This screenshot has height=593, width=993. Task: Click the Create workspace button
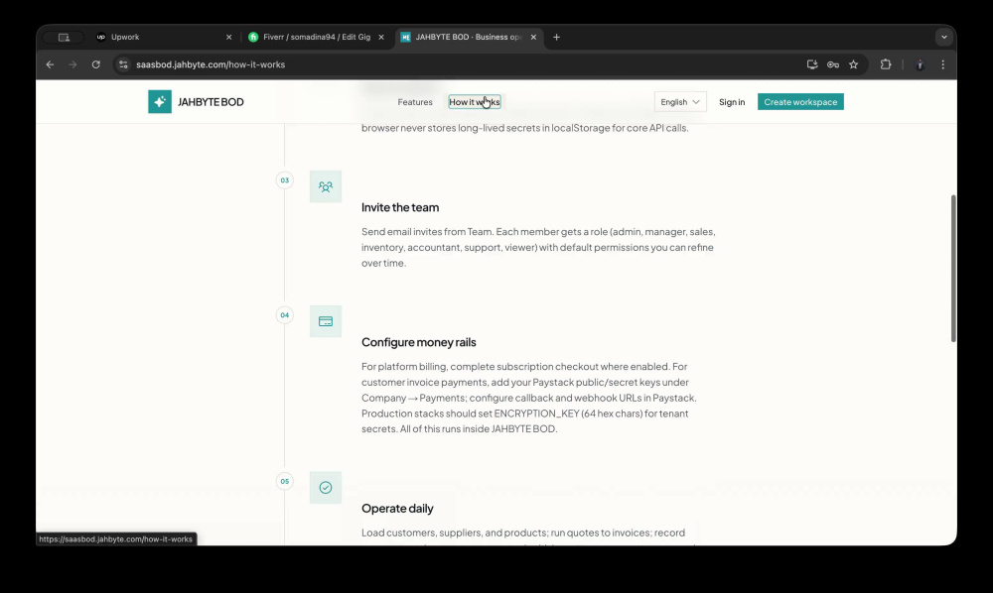pyautogui.click(x=800, y=102)
